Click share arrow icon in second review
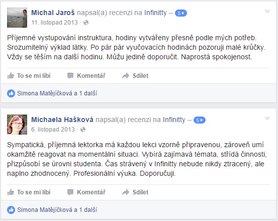The image size is (278, 221). [126, 192]
